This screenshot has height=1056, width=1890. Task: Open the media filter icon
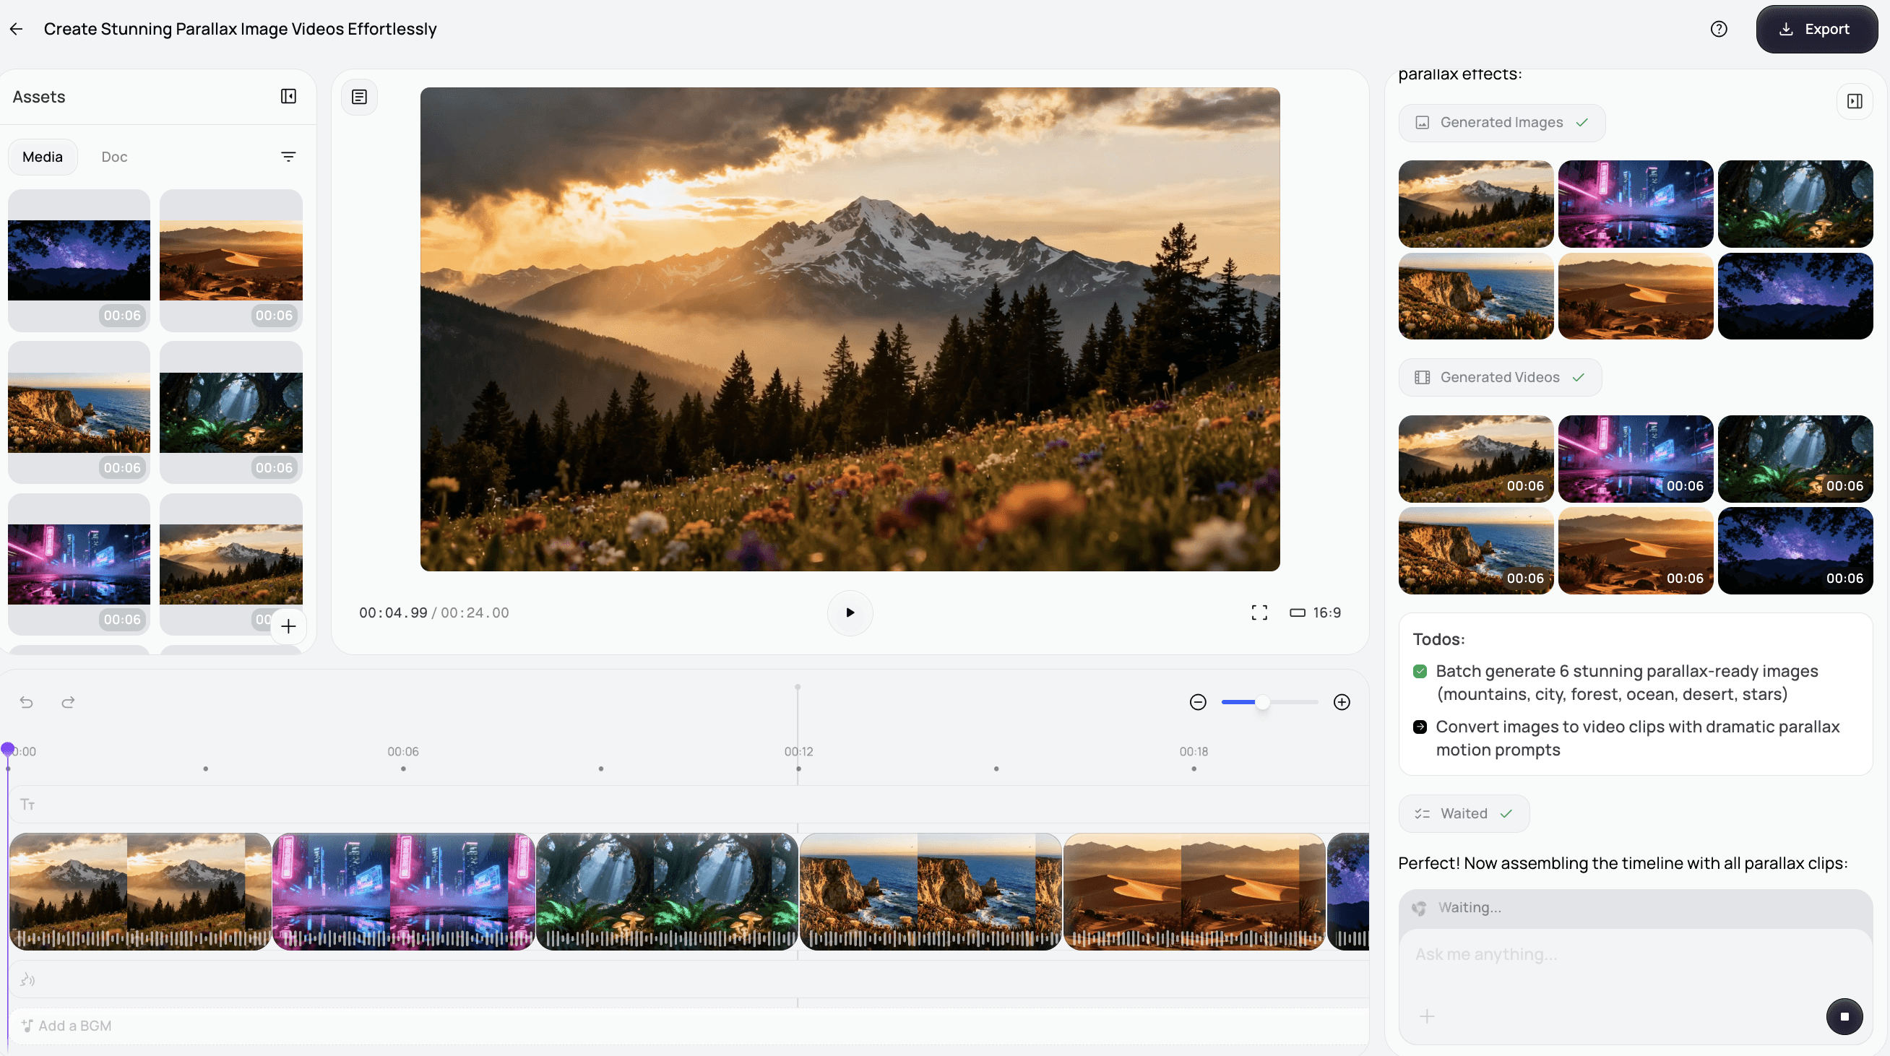point(288,157)
